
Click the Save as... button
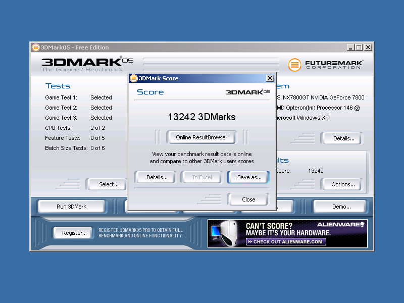click(x=249, y=177)
